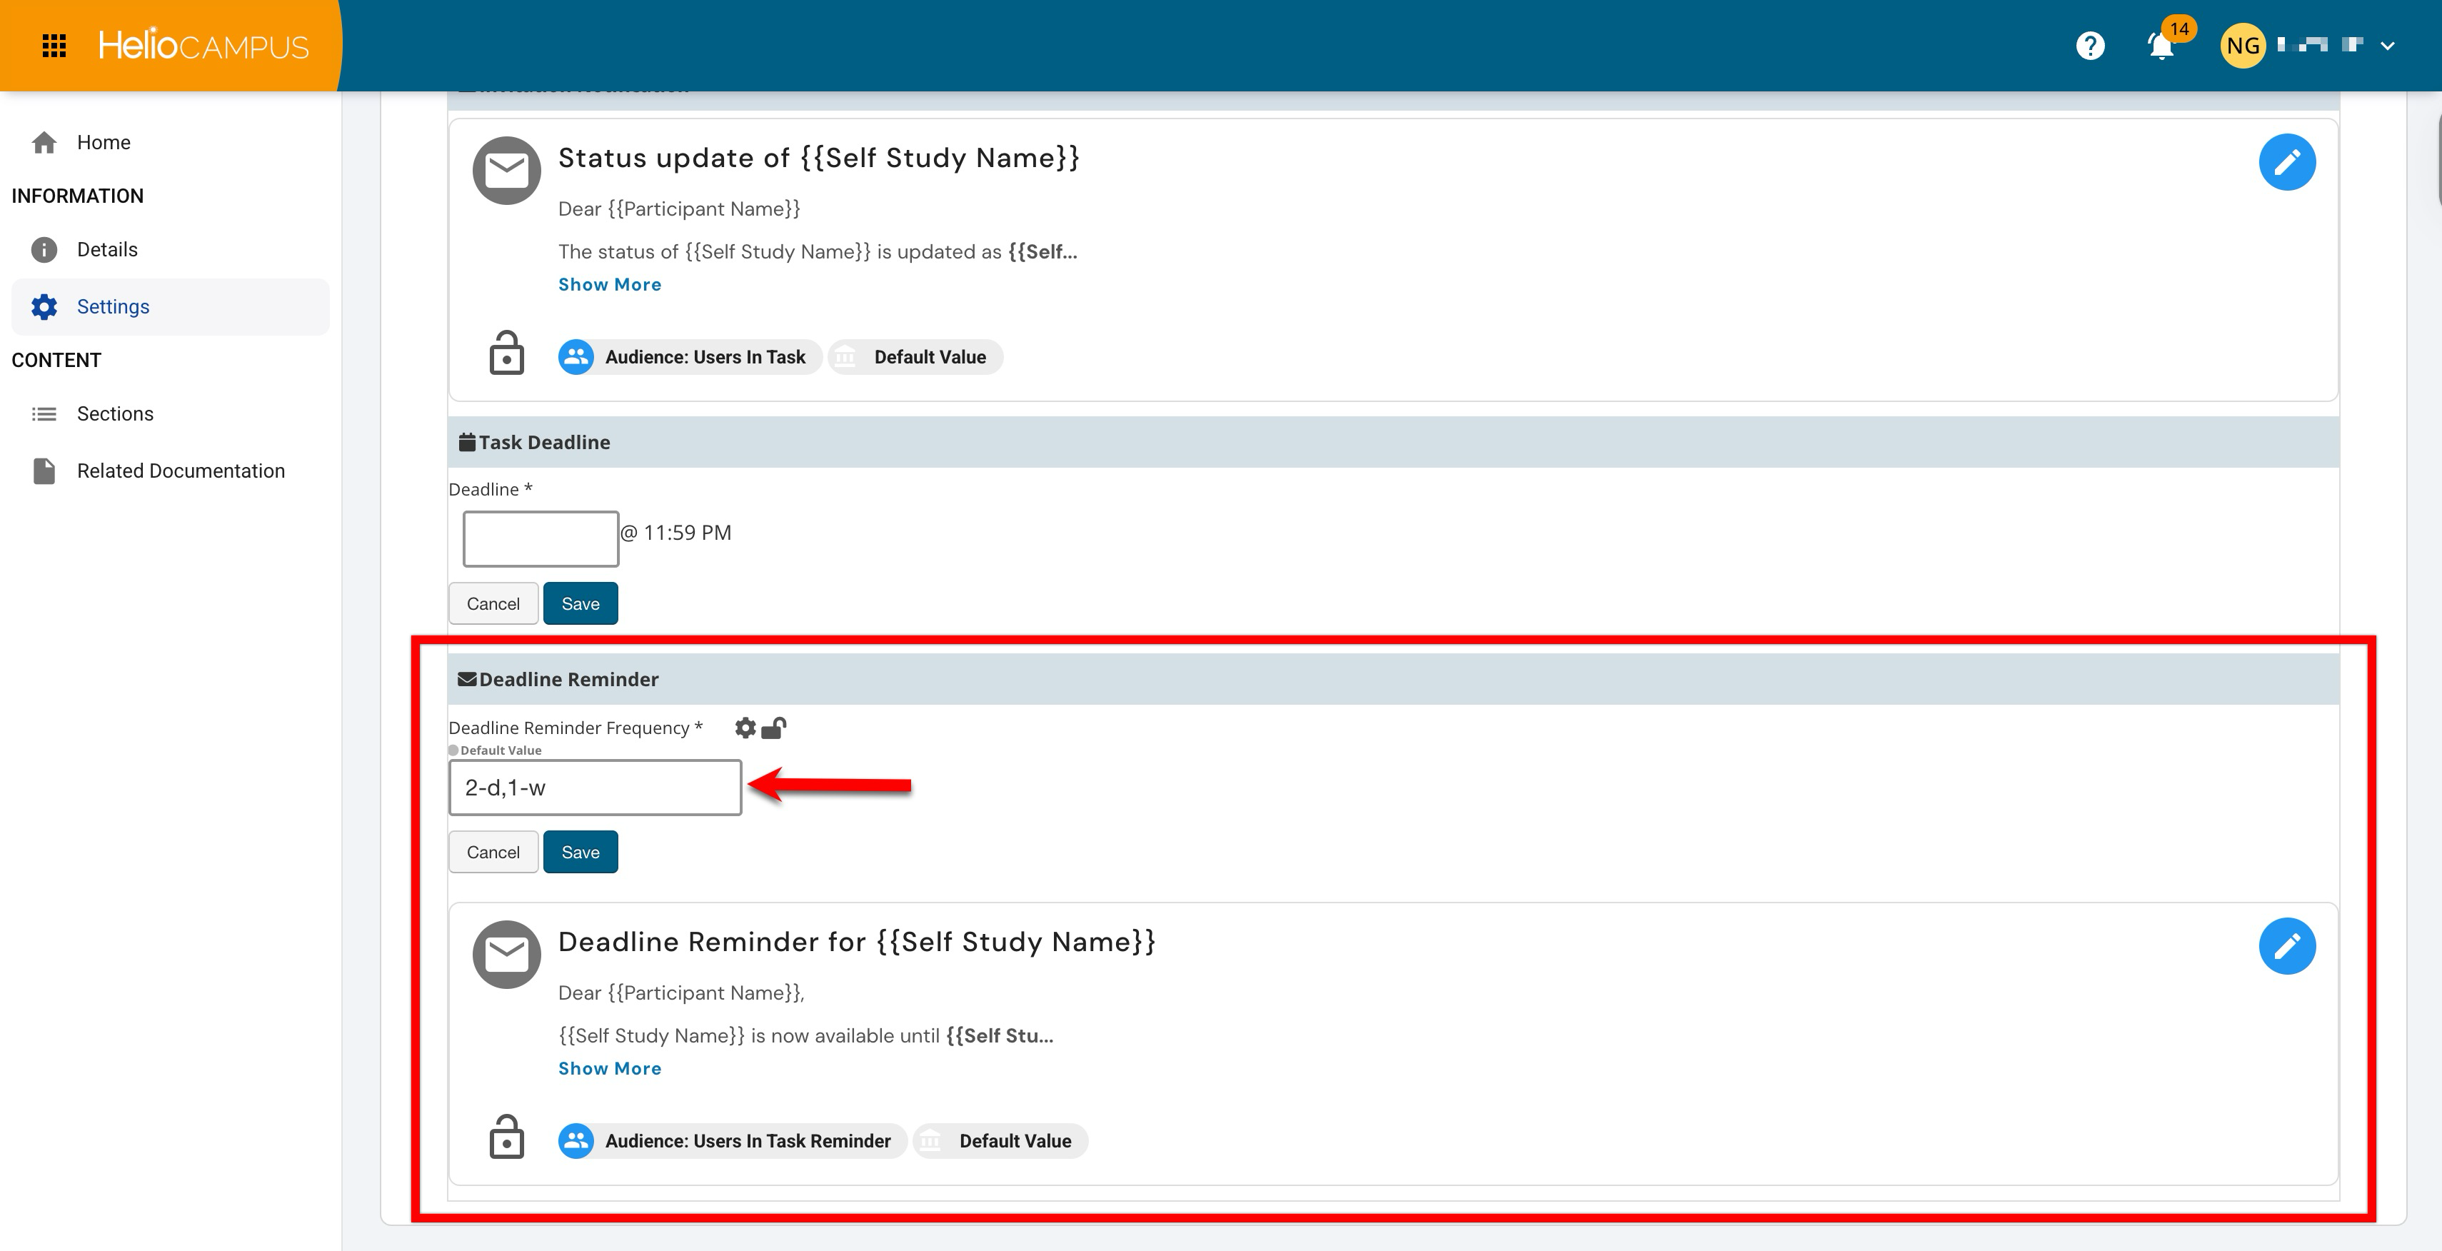Save the Deadline Reminder Frequency
Image resolution: width=2442 pixels, height=1251 pixels.
(x=581, y=852)
